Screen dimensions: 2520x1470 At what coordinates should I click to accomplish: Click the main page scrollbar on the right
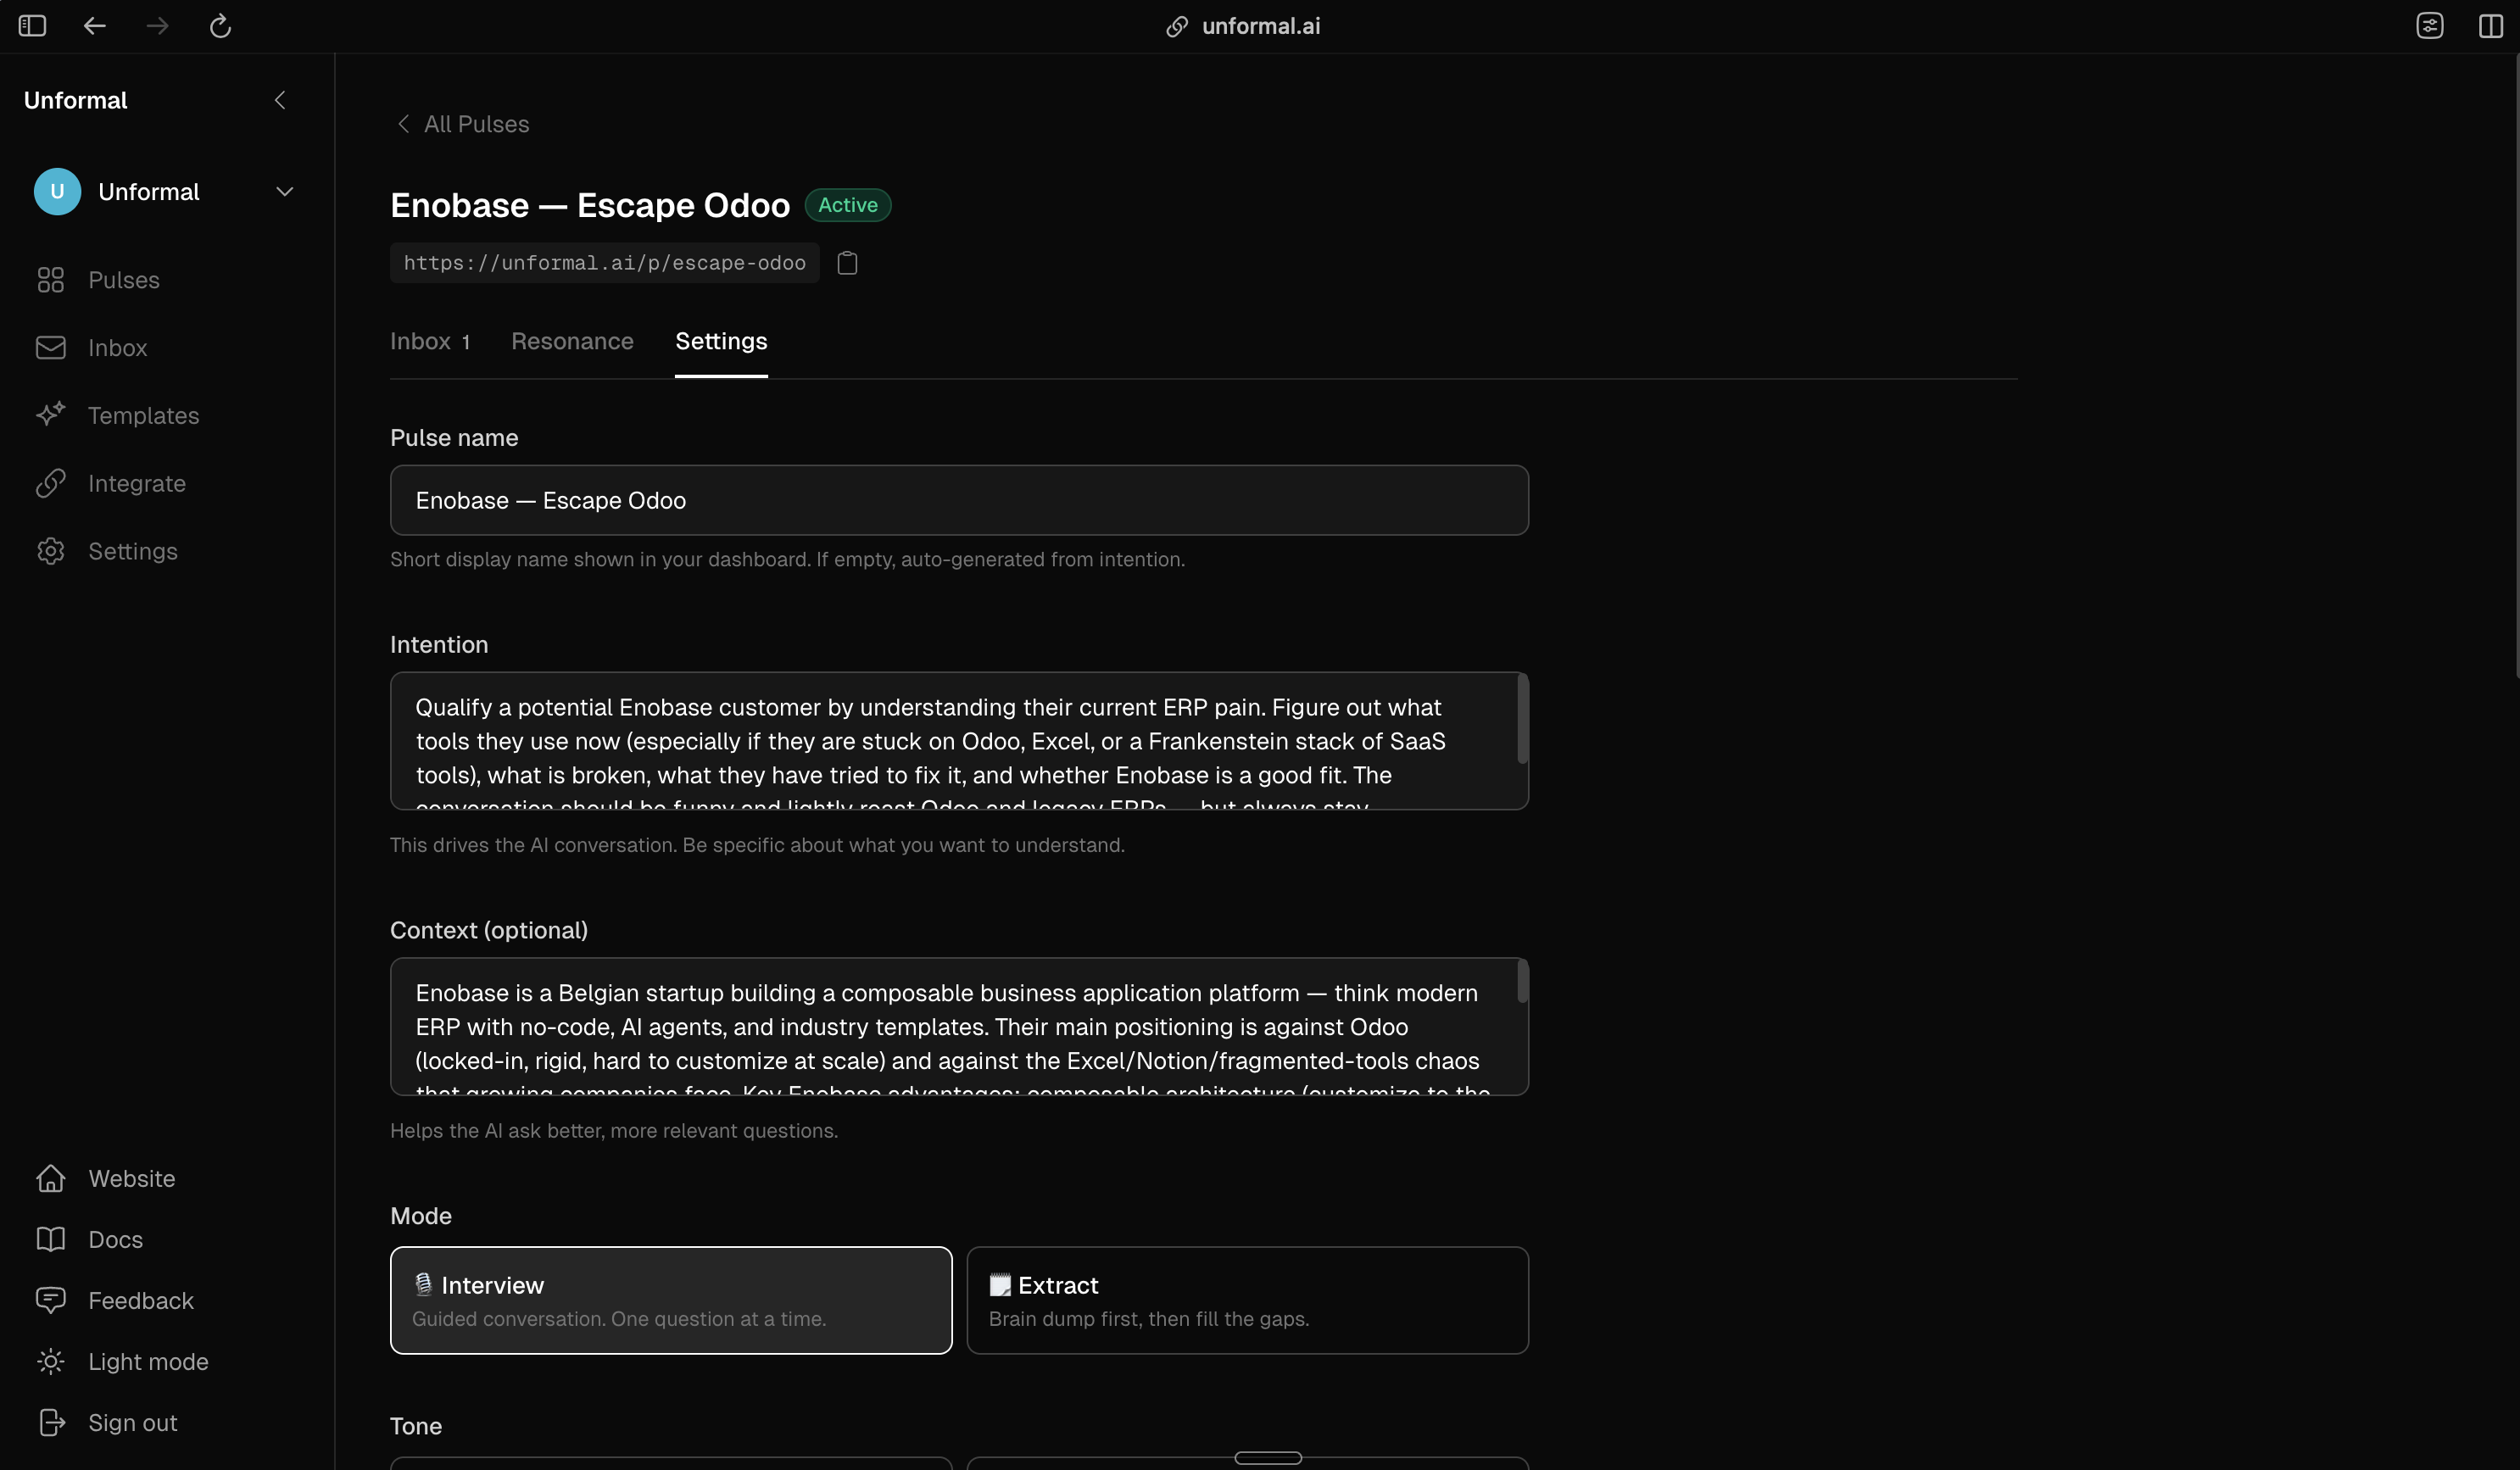[2516, 366]
